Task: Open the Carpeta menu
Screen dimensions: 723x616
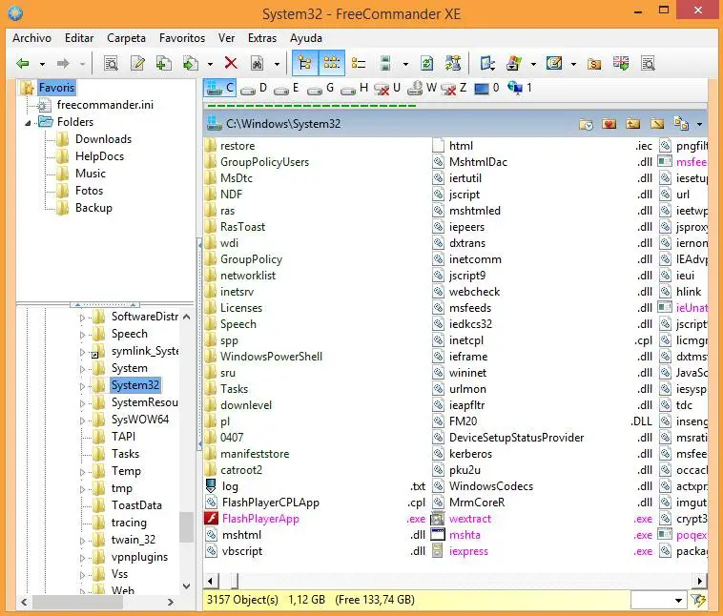Action: (126, 38)
